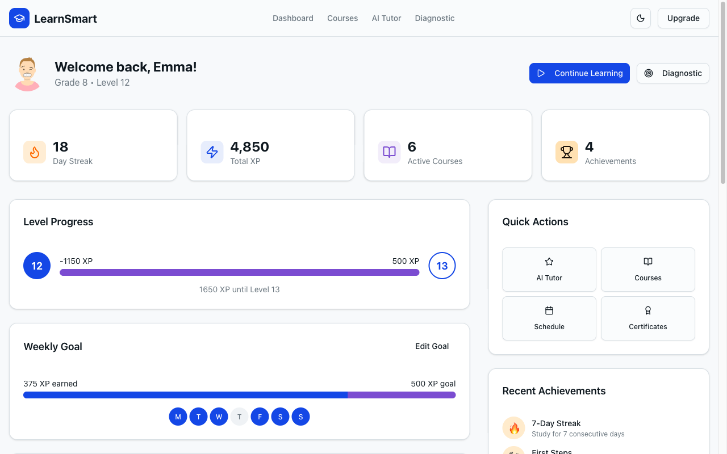
Task: Open AI Tutor from Quick Actions
Action: pos(549,270)
